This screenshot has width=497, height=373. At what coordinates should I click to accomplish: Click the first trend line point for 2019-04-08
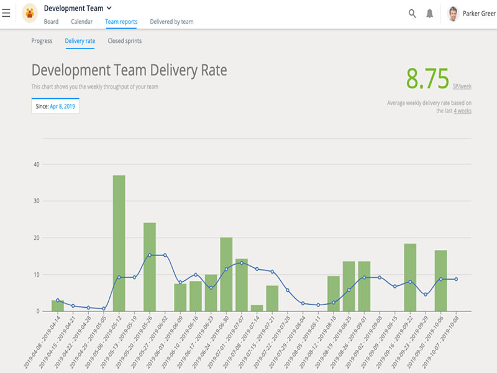click(58, 300)
